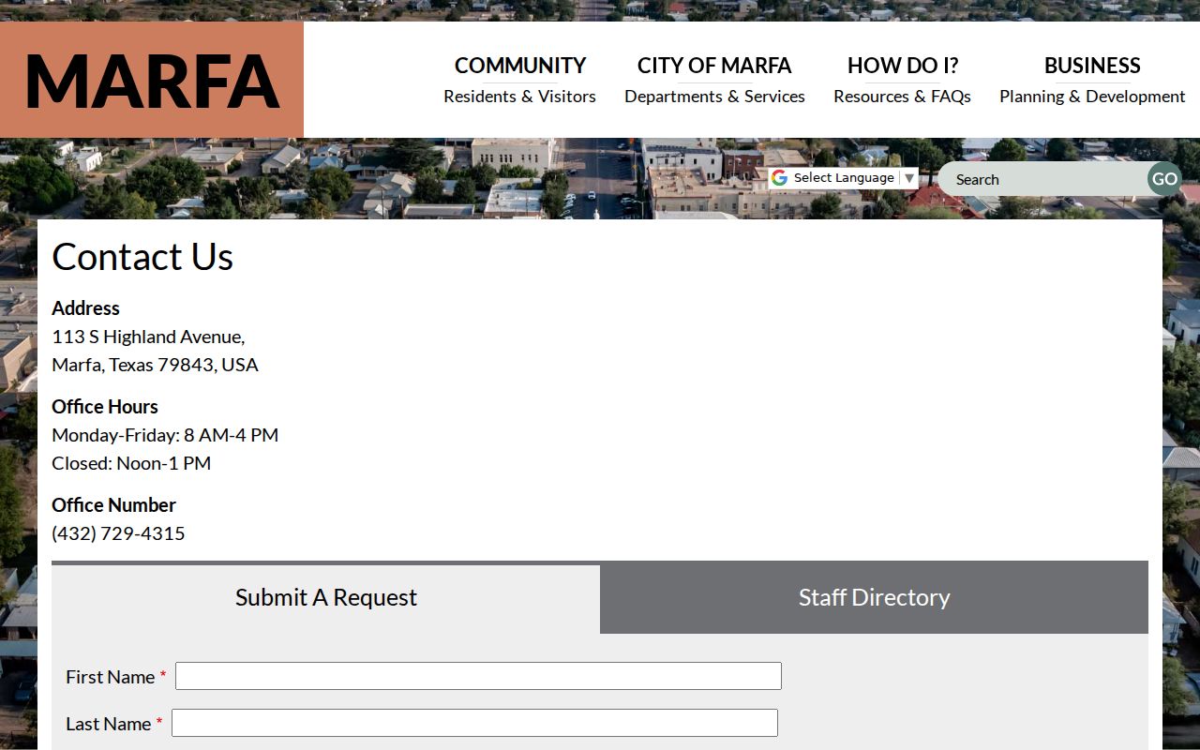1200x750 pixels.
Task: Select the address text 113 S Highland Avenue
Action: [148, 337]
